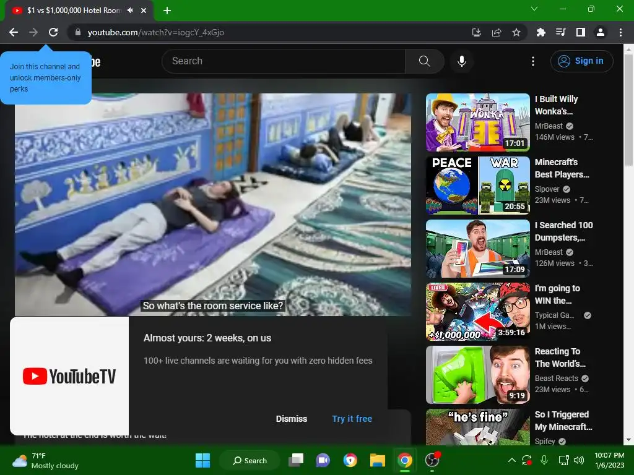
Task: Open I Built Willy Wonka's video thumbnail
Action: click(x=478, y=122)
